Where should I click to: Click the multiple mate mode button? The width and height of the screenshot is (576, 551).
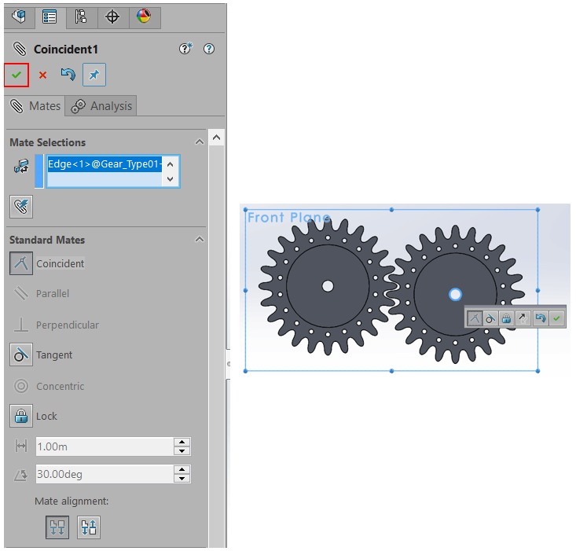21,207
